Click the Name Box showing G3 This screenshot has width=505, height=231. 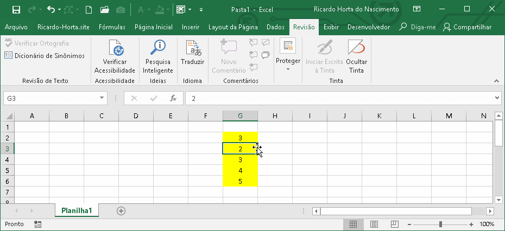click(x=51, y=99)
